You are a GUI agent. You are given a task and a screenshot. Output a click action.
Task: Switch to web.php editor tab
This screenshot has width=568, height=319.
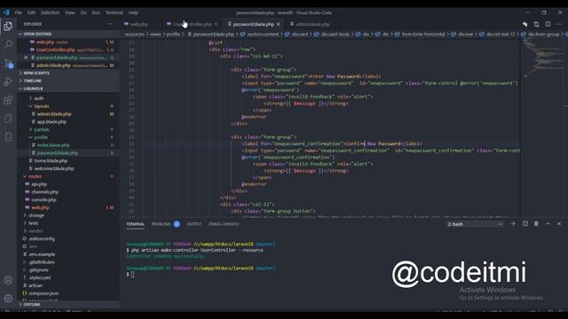click(x=139, y=24)
